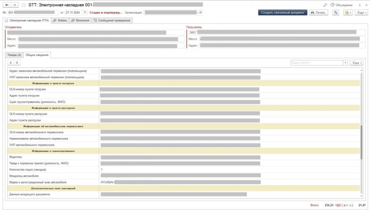Select row GLN-номер пункта погрузки

tap(184, 89)
